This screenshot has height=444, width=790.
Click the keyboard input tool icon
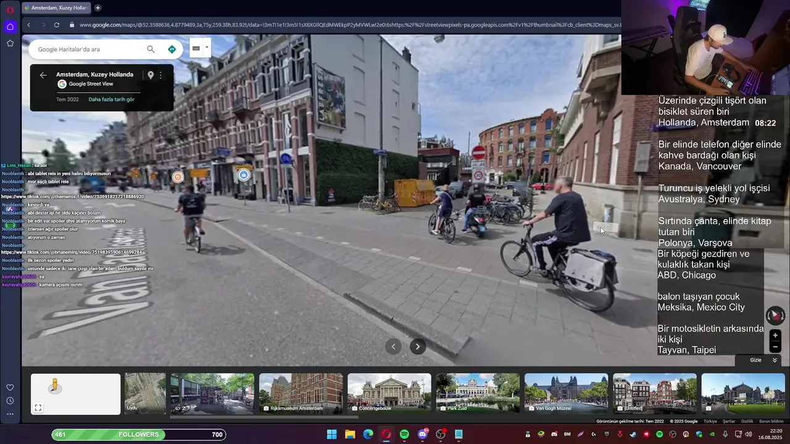pyautogui.click(x=196, y=48)
